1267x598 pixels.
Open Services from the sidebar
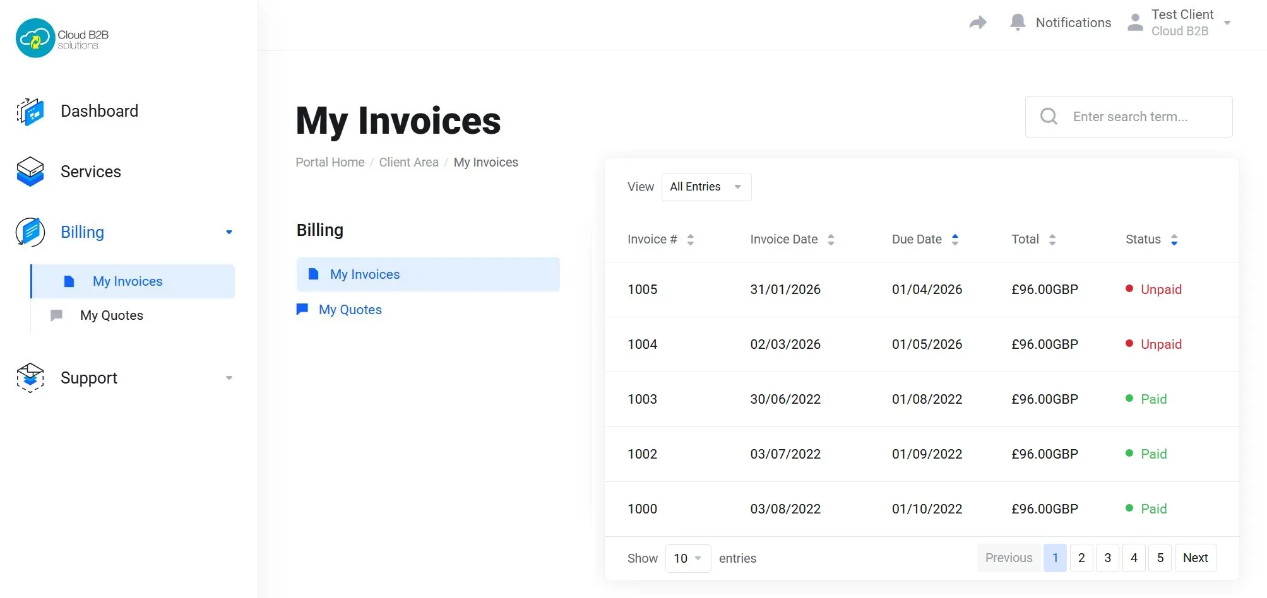coord(91,172)
